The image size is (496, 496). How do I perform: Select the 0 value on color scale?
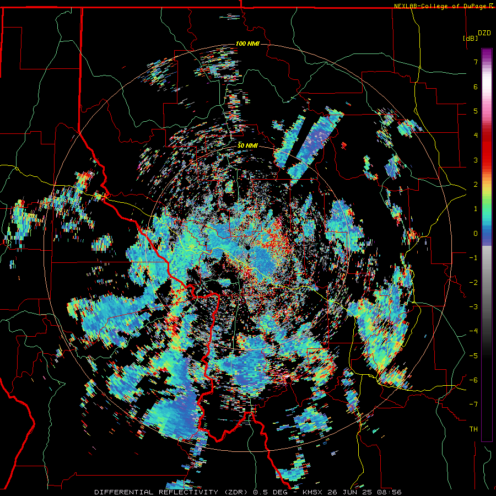pos(476,234)
